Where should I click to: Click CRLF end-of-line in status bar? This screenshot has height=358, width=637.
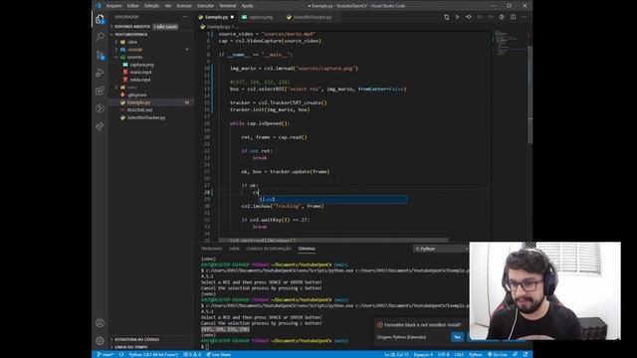tap(459, 354)
